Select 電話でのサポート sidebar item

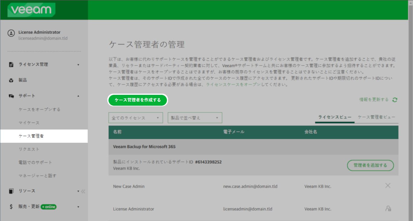coord(35,163)
